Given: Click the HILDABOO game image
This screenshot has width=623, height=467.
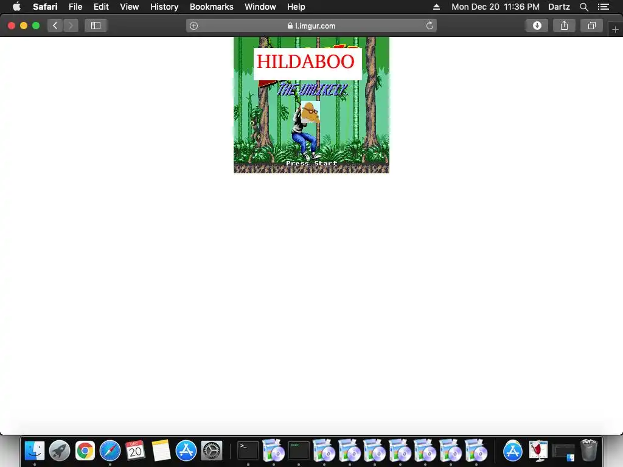Looking at the screenshot, I should (311, 105).
